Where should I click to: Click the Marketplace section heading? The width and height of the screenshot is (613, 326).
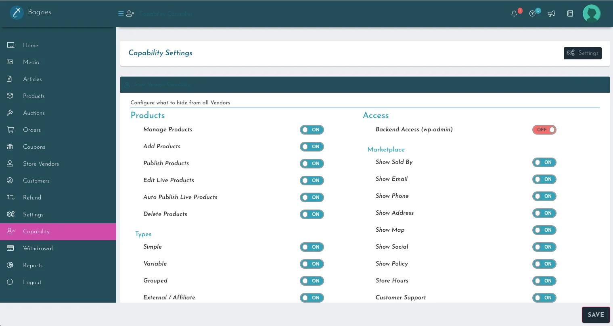pos(386,150)
